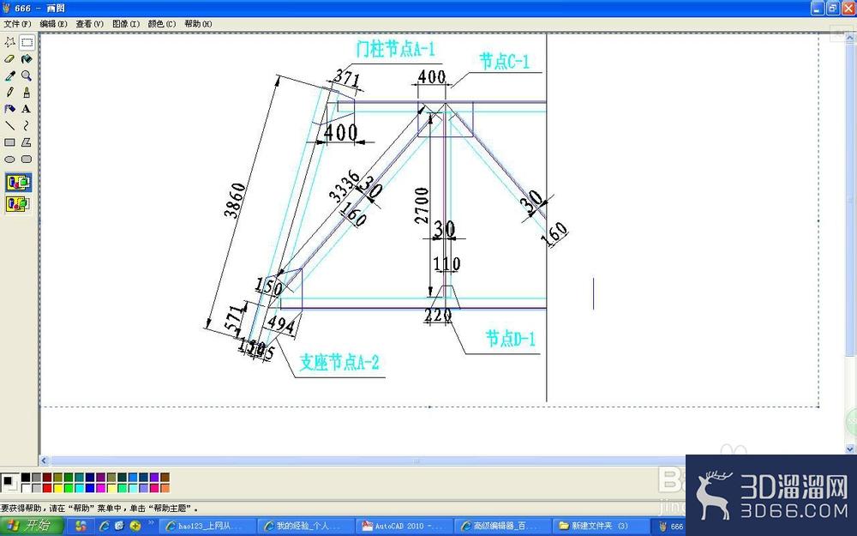Pick the bright blue color swatch
857x536 pixels.
90,488
